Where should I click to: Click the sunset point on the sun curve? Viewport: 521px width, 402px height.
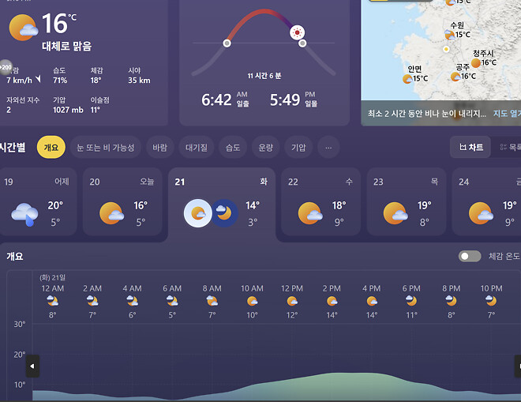click(302, 43)
